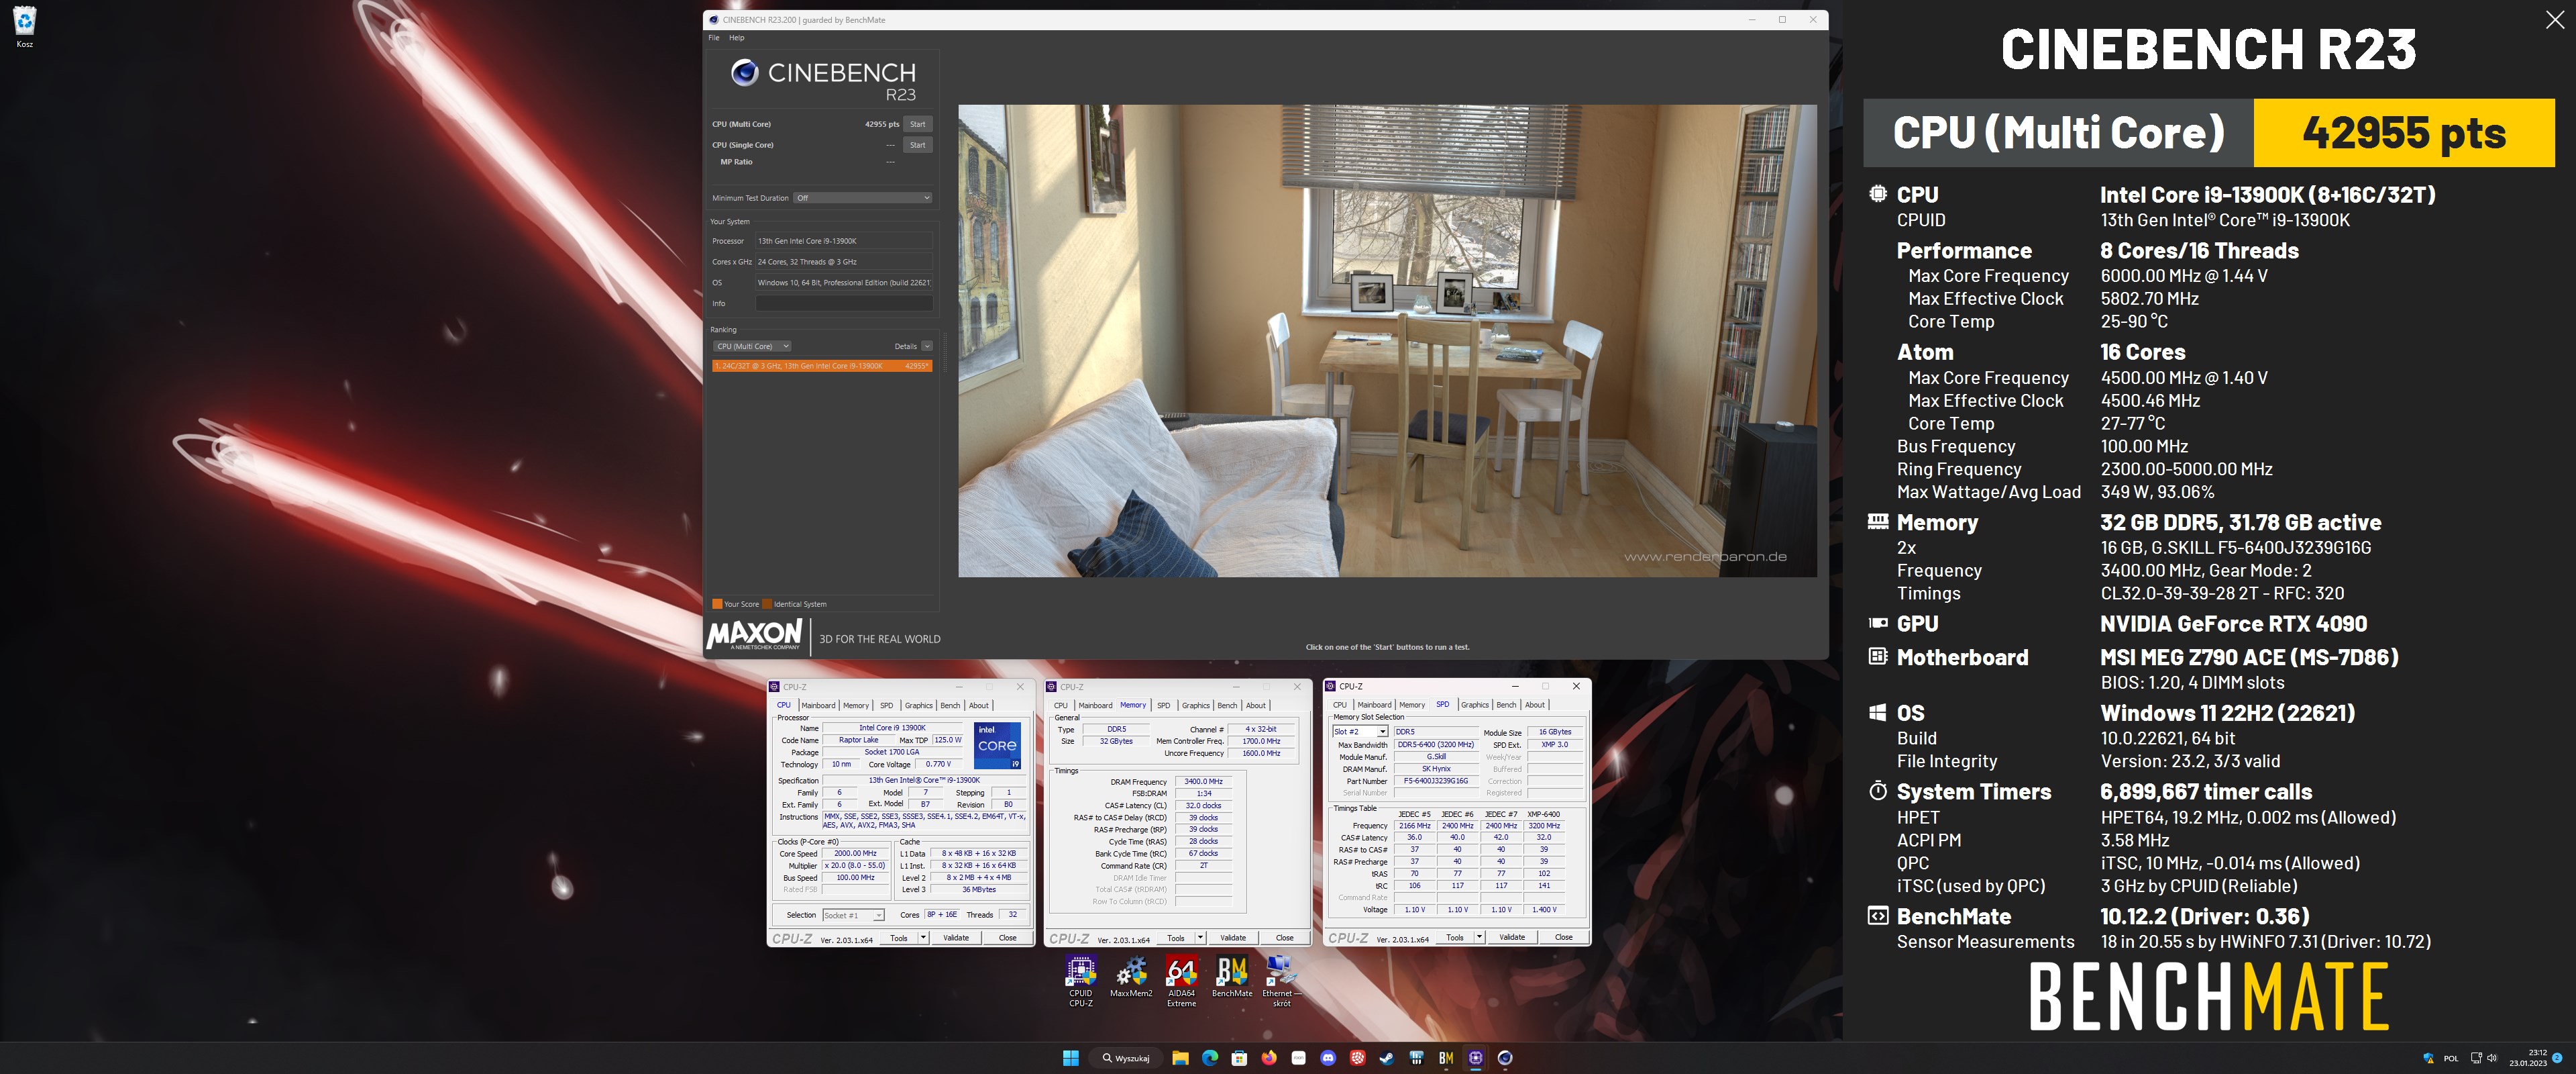Open the volume speaker tray icon
The height and width of the screenshot is (1074, 2576).
click(2491, 1058)
